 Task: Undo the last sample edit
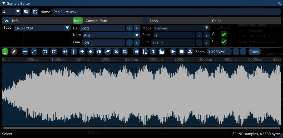point(45,52)
